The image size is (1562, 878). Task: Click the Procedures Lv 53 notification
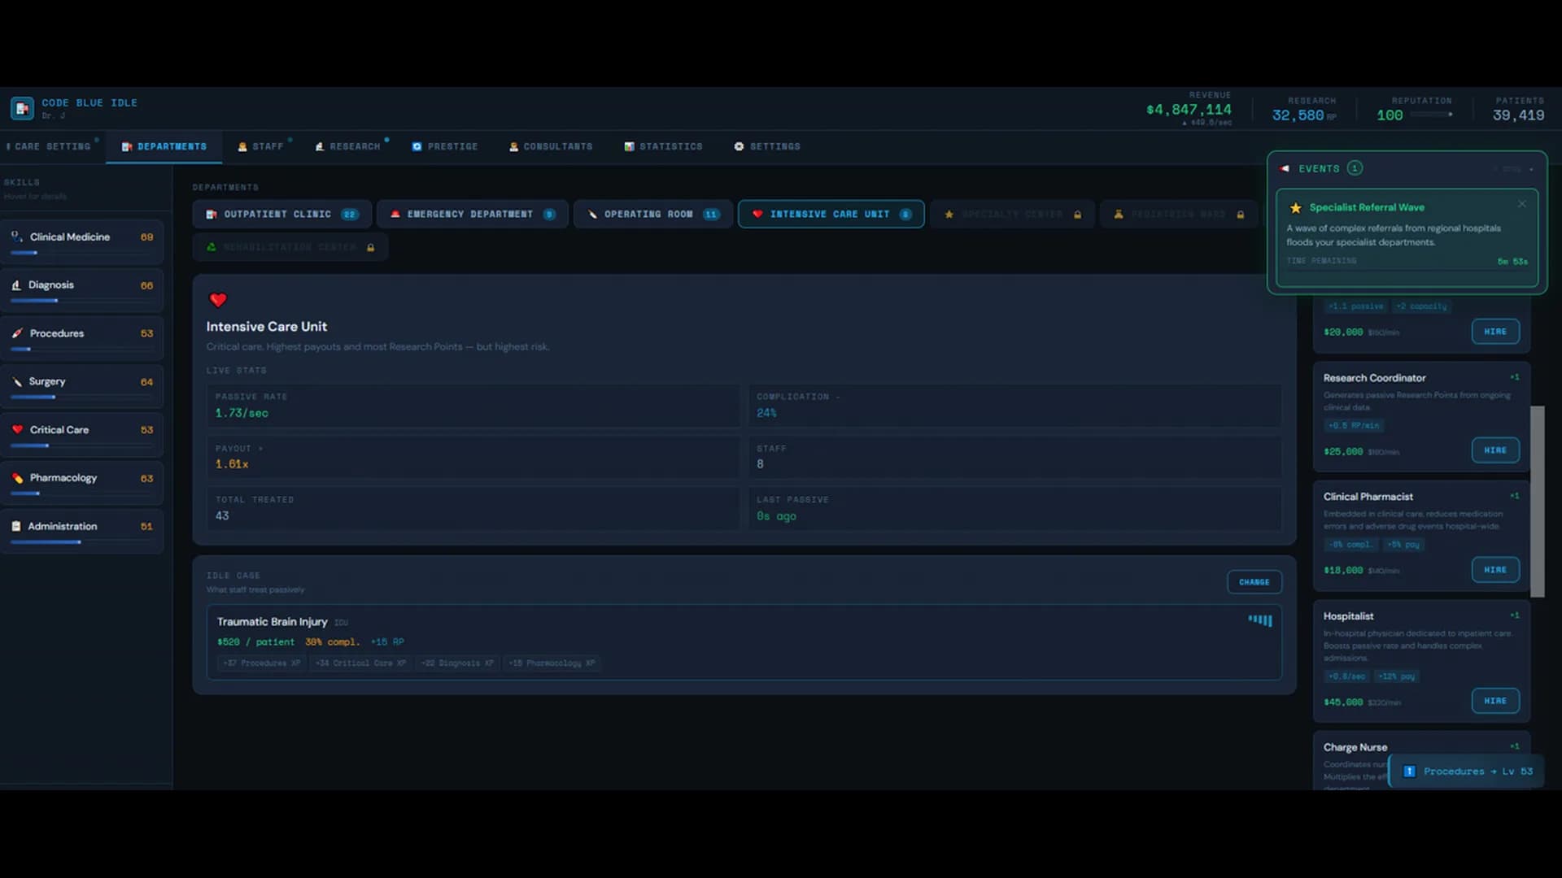(x=1466, y=772)
